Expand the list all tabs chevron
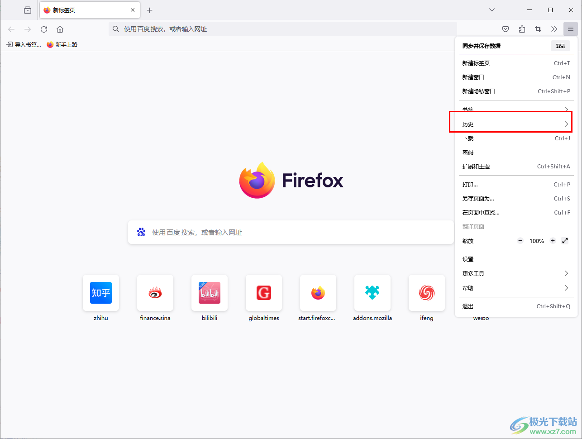The height and width of the screenshot is (439, 582). [492, 10]
